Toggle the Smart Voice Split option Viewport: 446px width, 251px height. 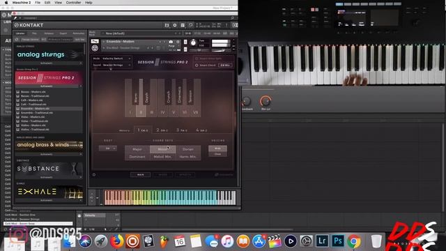click(197, 59)
